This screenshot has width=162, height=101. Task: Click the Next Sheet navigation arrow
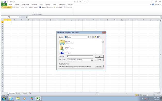[5, 93]
